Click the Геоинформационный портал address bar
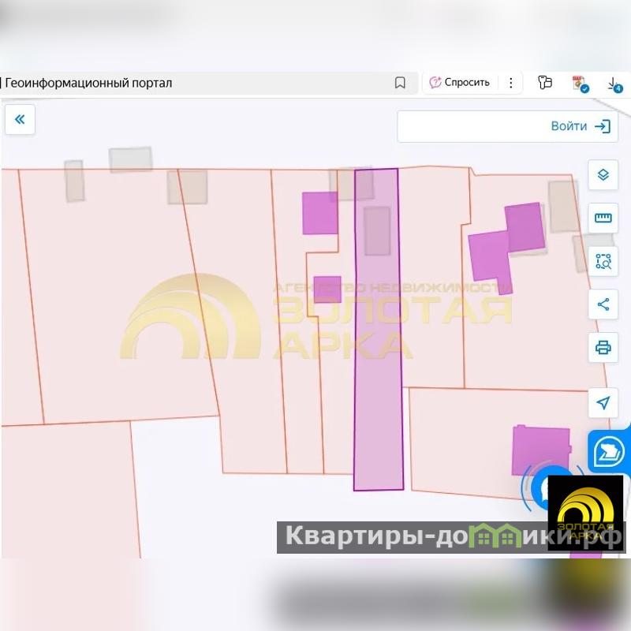Screen dimensions: 631x631 (x=197, y=83)
